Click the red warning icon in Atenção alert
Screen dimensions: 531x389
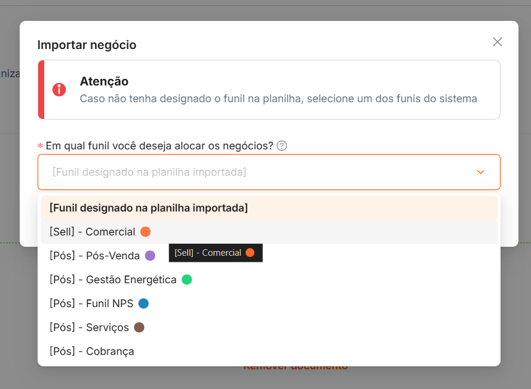(59, 90)
